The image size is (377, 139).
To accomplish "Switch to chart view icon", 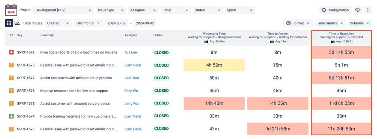I will tap(17, 23).
